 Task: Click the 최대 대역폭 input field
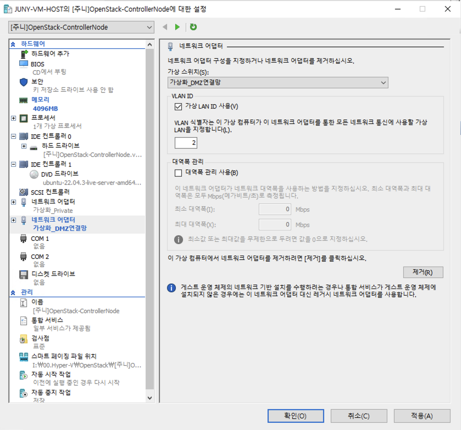tap(275, 224)
